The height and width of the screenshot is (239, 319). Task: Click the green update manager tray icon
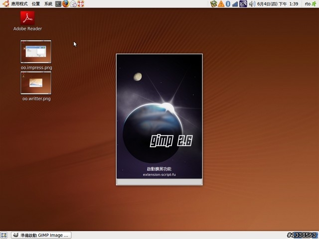pyautogui.click(x=214, y=3)
